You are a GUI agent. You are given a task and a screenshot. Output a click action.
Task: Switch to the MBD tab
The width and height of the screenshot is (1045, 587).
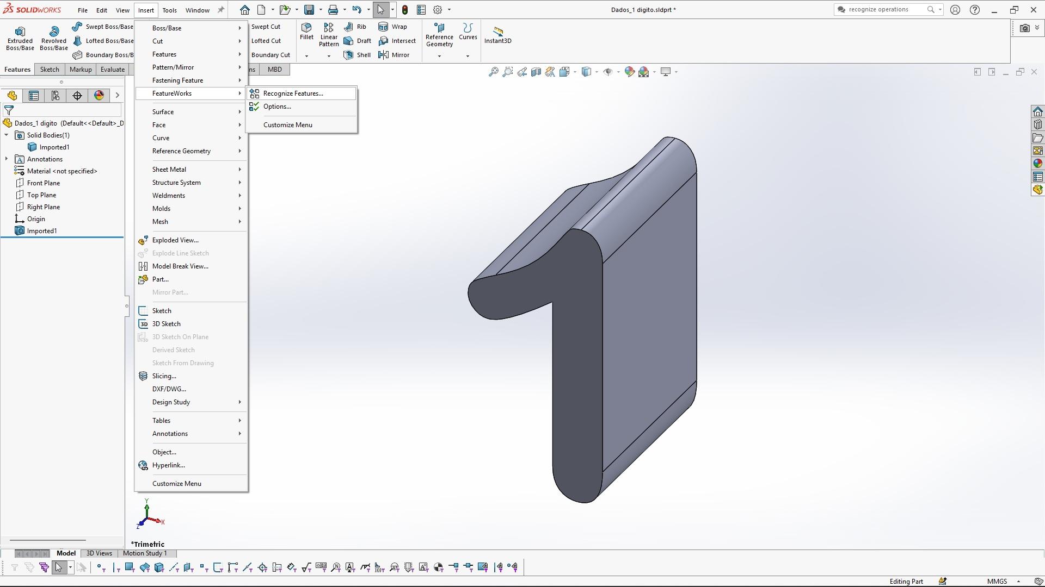click(x=275, y=70)
